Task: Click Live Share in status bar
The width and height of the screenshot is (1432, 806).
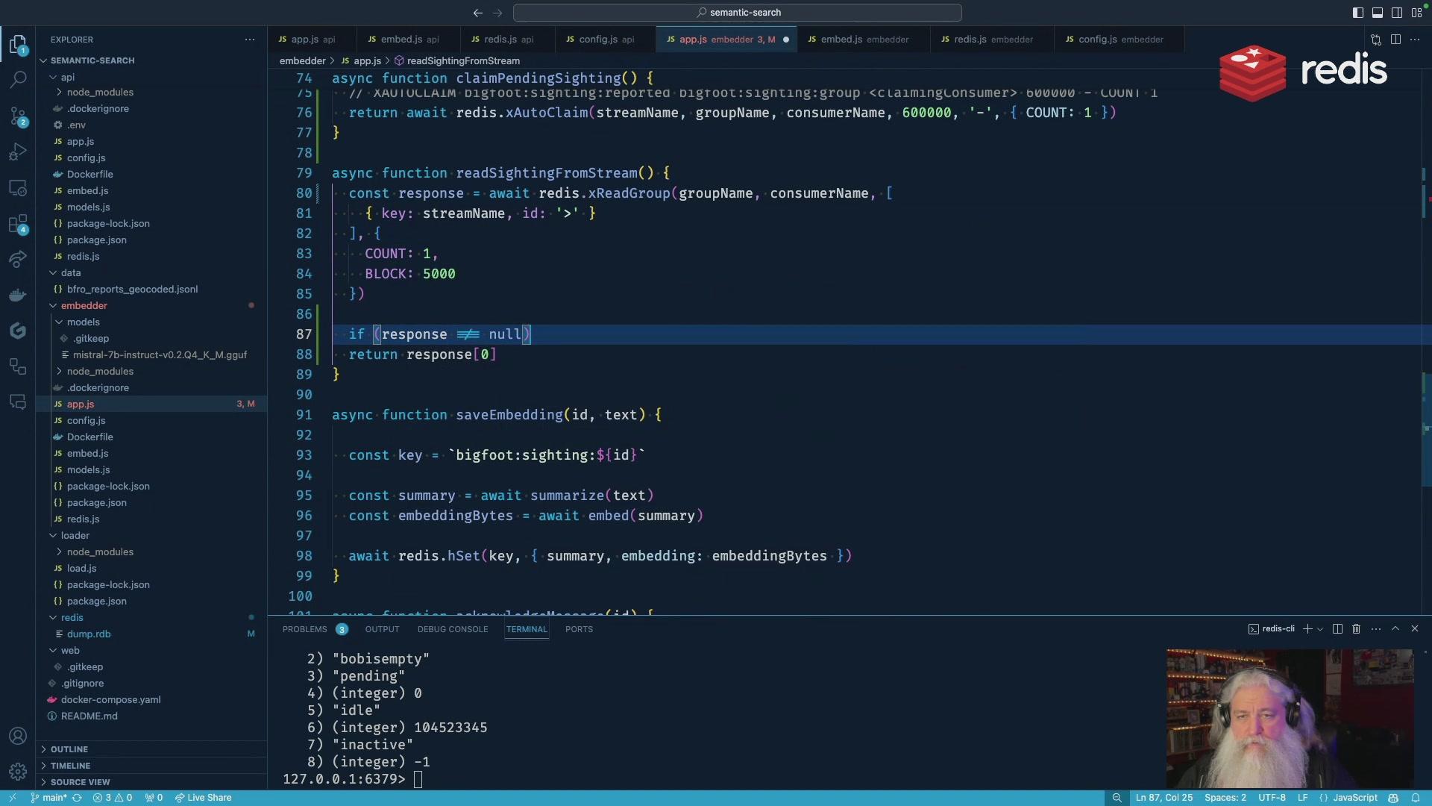Action: pos(203,798)
